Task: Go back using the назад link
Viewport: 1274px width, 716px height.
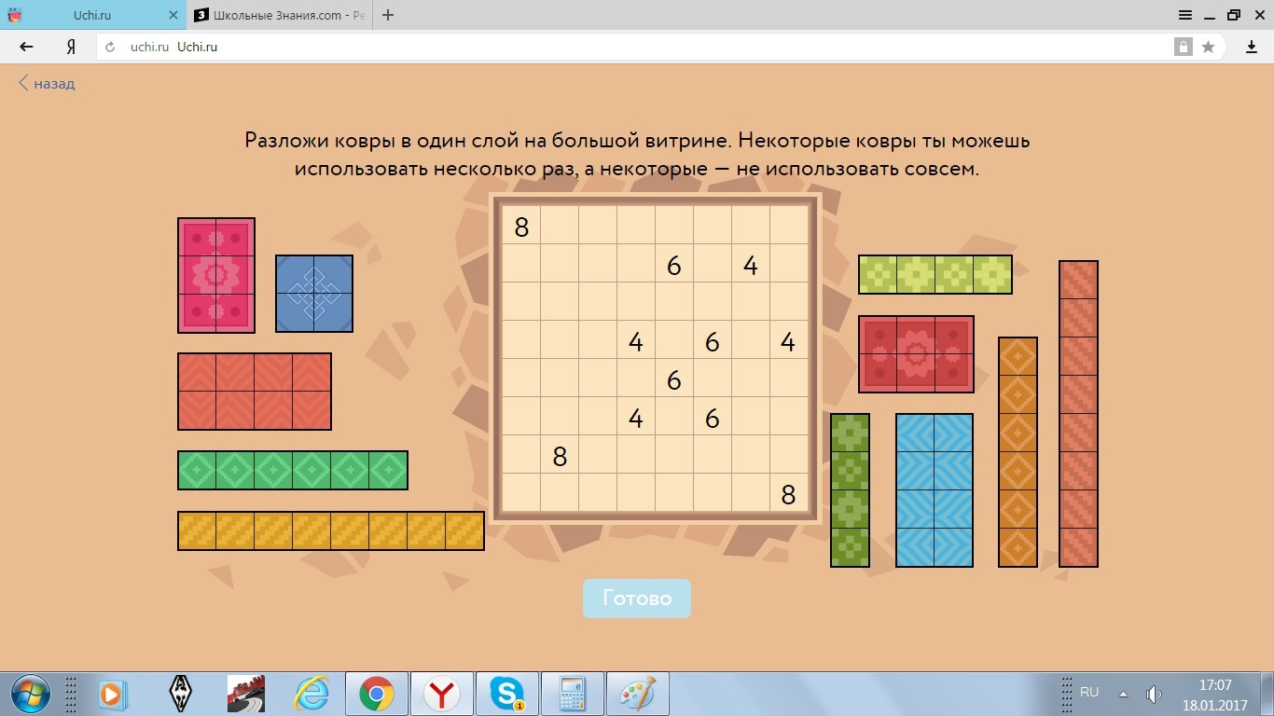Action: pos(47,83)
